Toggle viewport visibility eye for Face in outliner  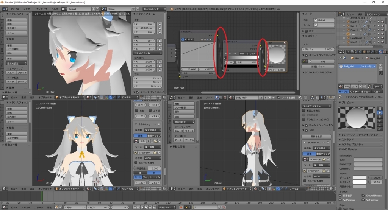pyautogui.click(x=374, y=30)
